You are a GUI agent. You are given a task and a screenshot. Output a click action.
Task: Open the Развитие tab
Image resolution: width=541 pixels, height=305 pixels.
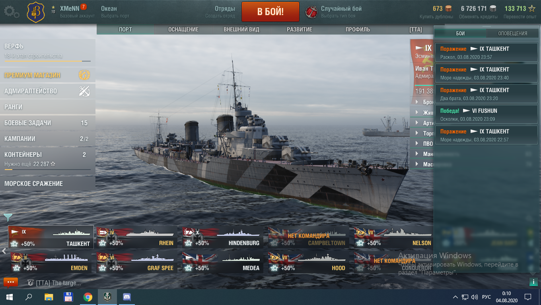click(x=300, y=29)
